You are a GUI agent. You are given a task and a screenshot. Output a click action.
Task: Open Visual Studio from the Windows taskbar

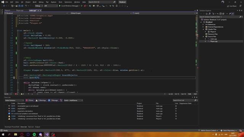point(47,134)
